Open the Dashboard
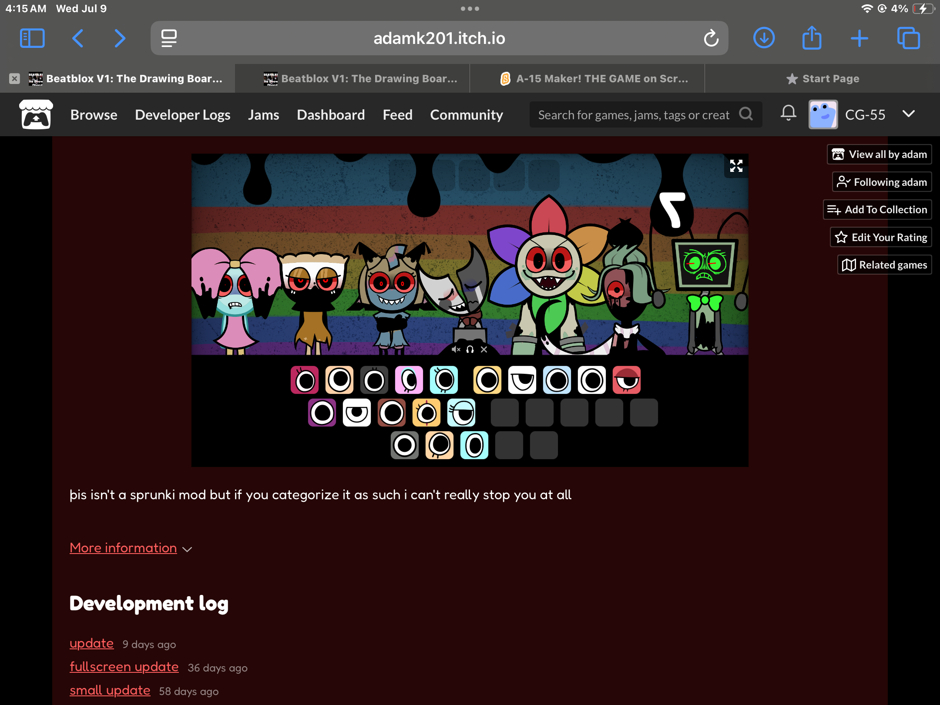 pos(331,114)
